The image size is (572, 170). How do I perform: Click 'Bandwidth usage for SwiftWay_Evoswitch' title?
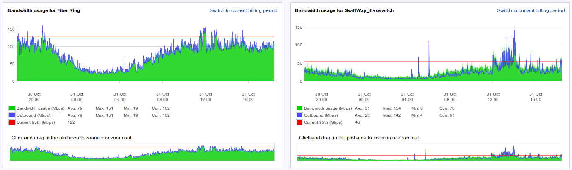[345, 10]
